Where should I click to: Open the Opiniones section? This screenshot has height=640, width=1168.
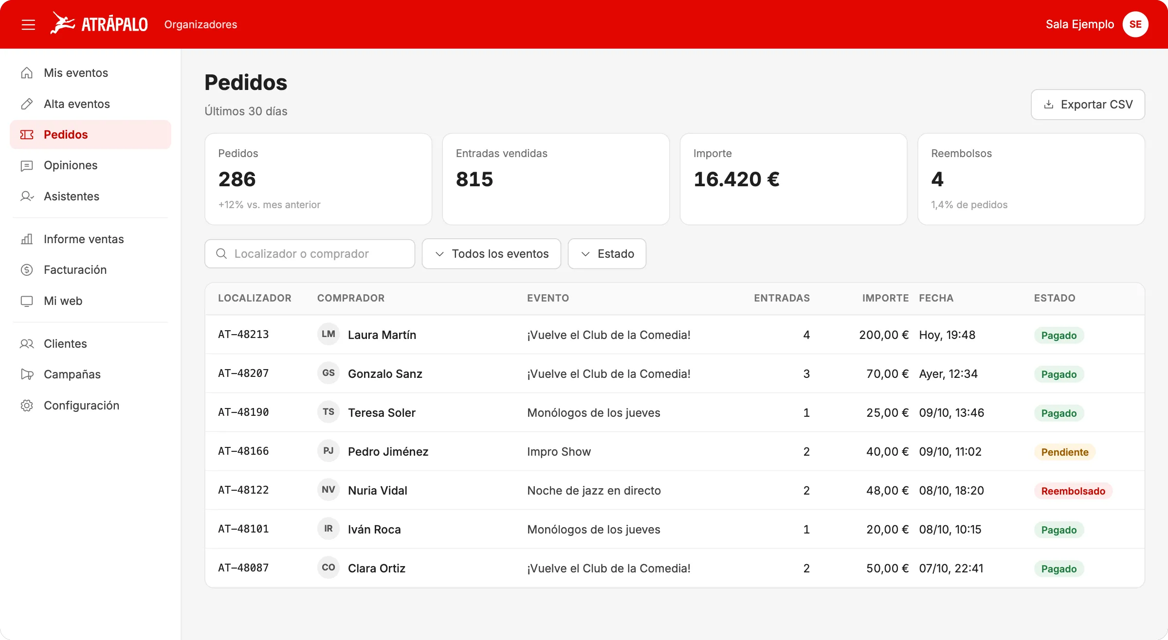click(91, 165)
